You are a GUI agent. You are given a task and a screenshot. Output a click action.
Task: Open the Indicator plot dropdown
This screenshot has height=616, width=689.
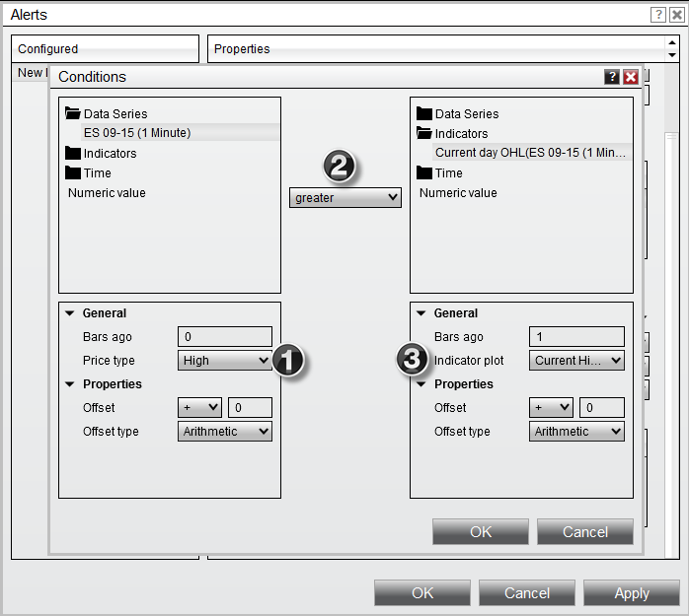576,361
